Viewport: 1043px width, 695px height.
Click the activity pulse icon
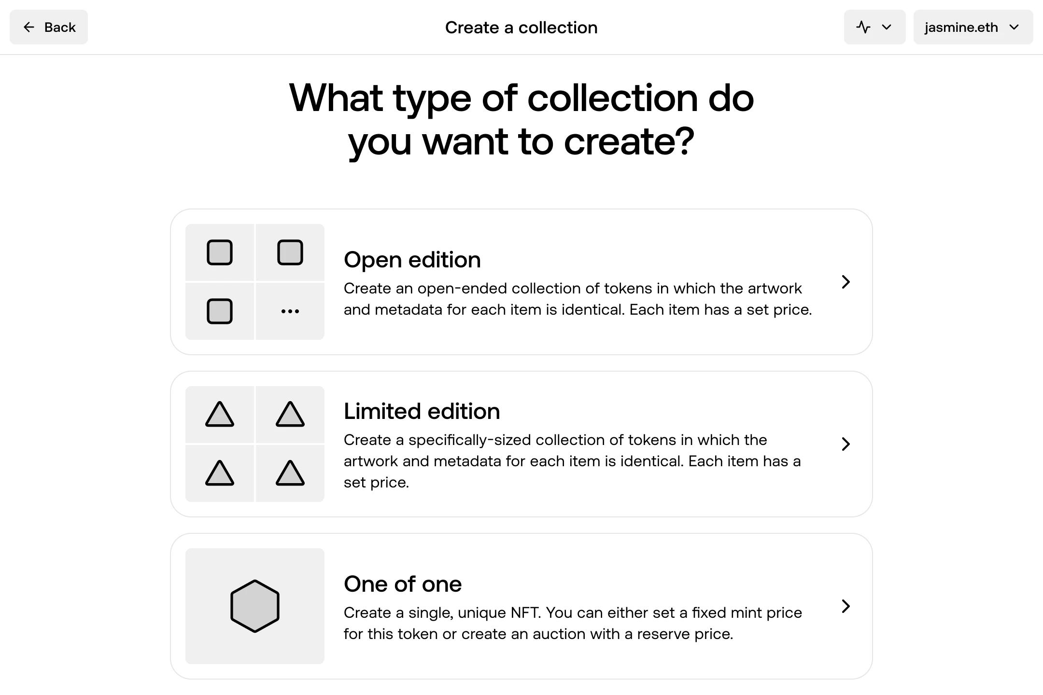[863, 28]
